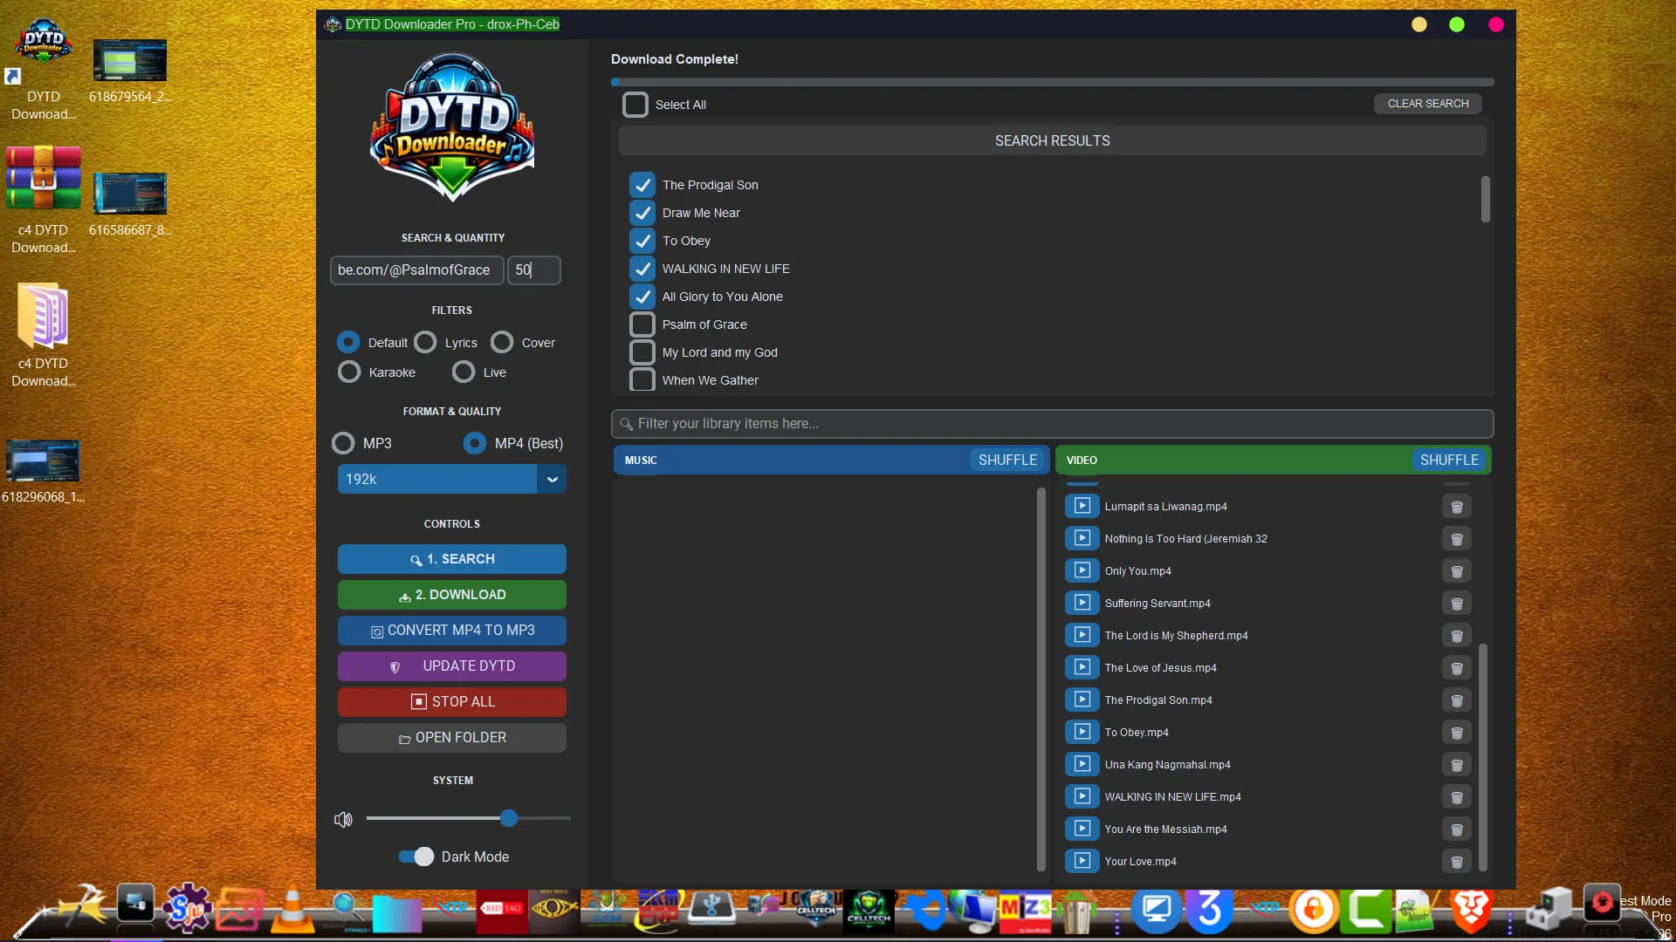Open VLC cone icon in the dock
Image resolution: width=1676 pixels, height=942 pixels.
(292, 911)
